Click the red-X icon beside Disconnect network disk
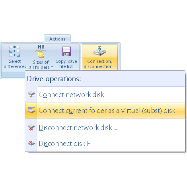Viewport: 187px width, 171px height. coord(31,128)
